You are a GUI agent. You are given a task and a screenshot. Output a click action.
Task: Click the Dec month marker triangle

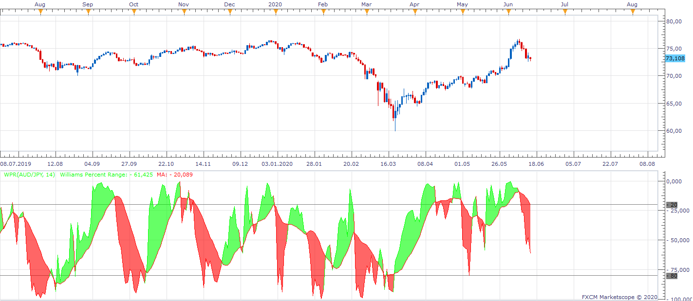(x=229, y=12)
